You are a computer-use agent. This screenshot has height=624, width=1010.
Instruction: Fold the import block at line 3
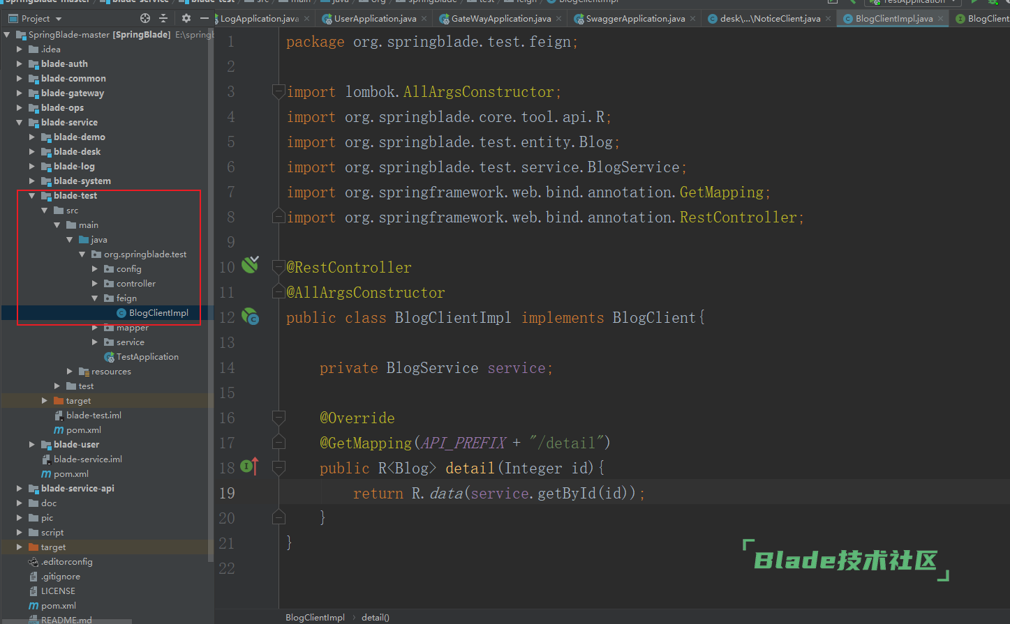tap(279, 91)
